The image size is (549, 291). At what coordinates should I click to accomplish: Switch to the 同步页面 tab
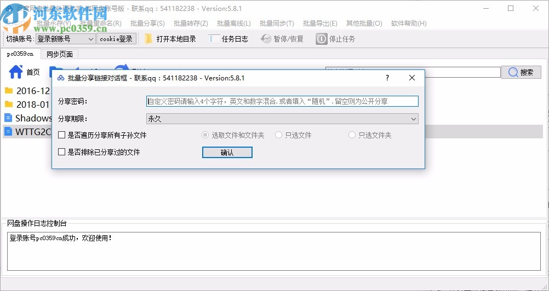point(60,54)
